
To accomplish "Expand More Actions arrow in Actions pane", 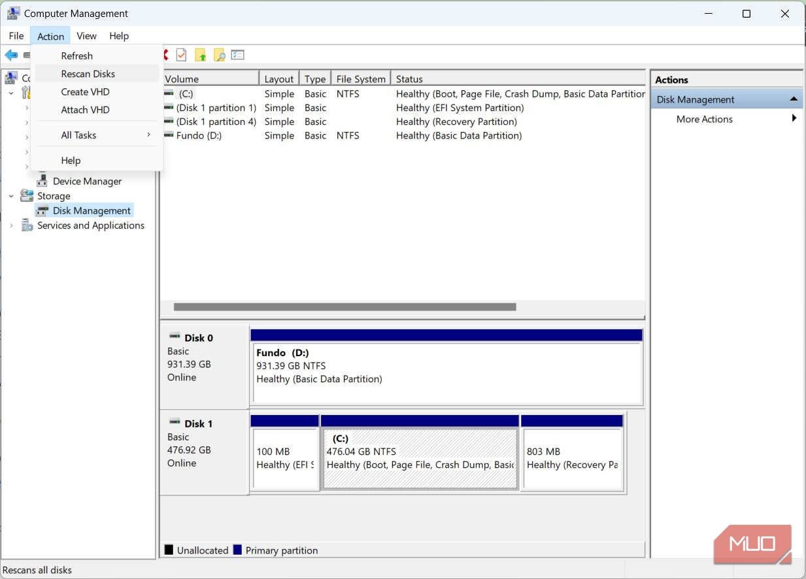I will point(794,118).
